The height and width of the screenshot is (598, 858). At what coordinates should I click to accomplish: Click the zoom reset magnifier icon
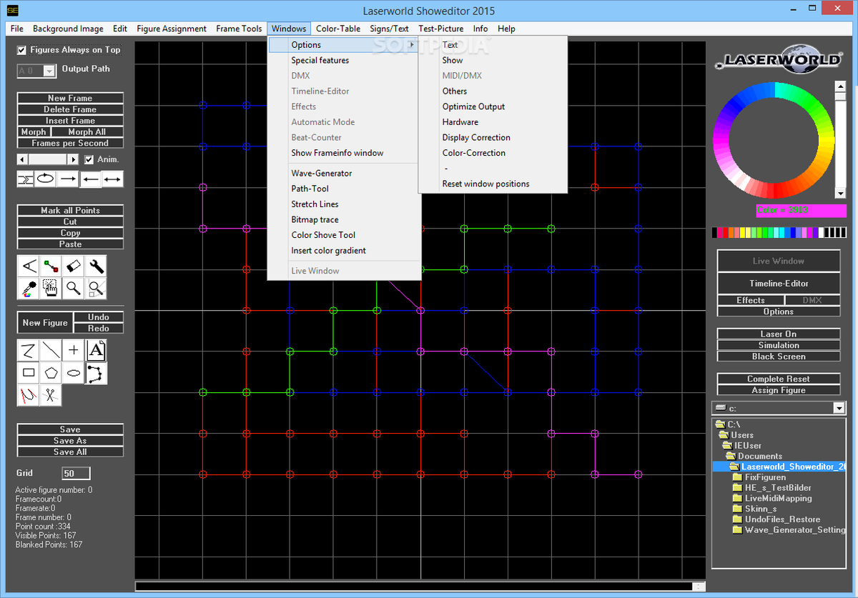(97, 289)
